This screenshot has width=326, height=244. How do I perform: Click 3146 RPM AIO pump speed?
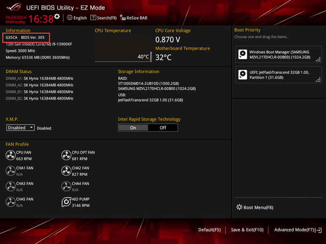81,205
